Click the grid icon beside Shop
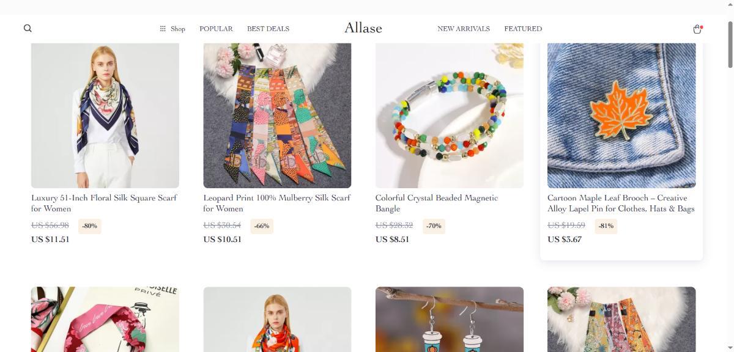 click(163, 29)
